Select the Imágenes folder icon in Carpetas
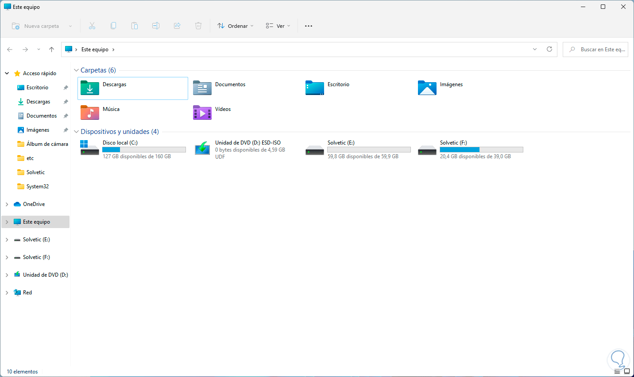634x377 pixels. [427, 88]
